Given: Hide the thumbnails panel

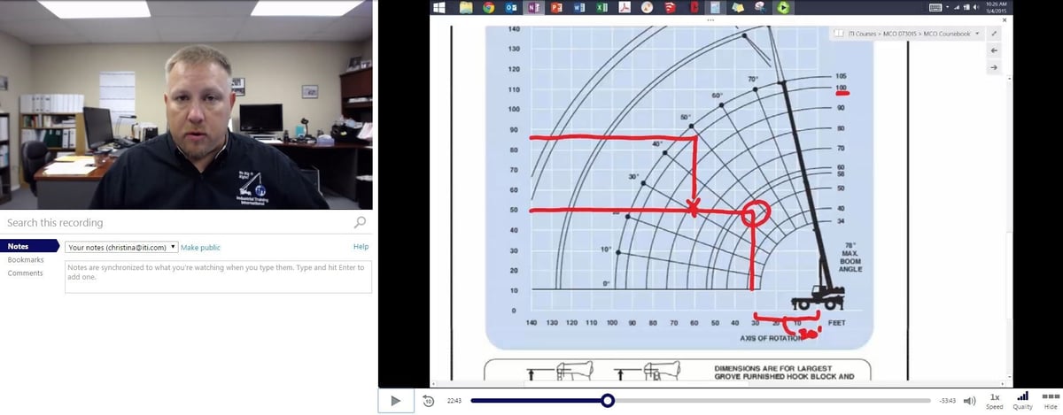Looking at the screenshot, I should [1051, 401].
